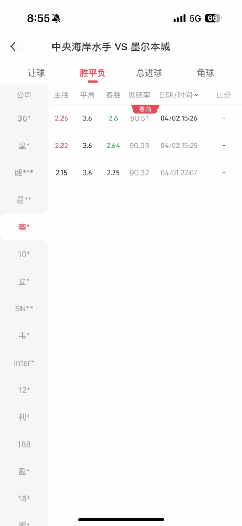This screenshot has width=242, height=526.
Task: Tap the 5G signal status icon
Action: (195, 18)
